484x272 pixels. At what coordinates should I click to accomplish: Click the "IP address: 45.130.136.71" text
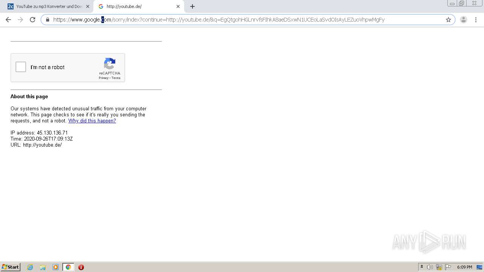click(x=39, y=133)
